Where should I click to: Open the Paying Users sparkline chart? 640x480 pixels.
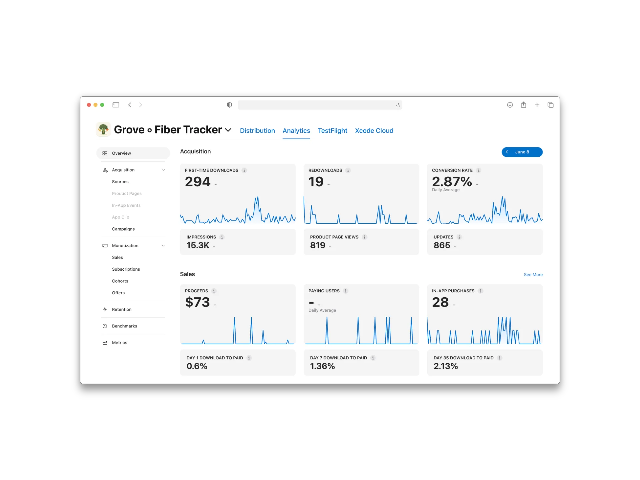[x=361, y=331]
